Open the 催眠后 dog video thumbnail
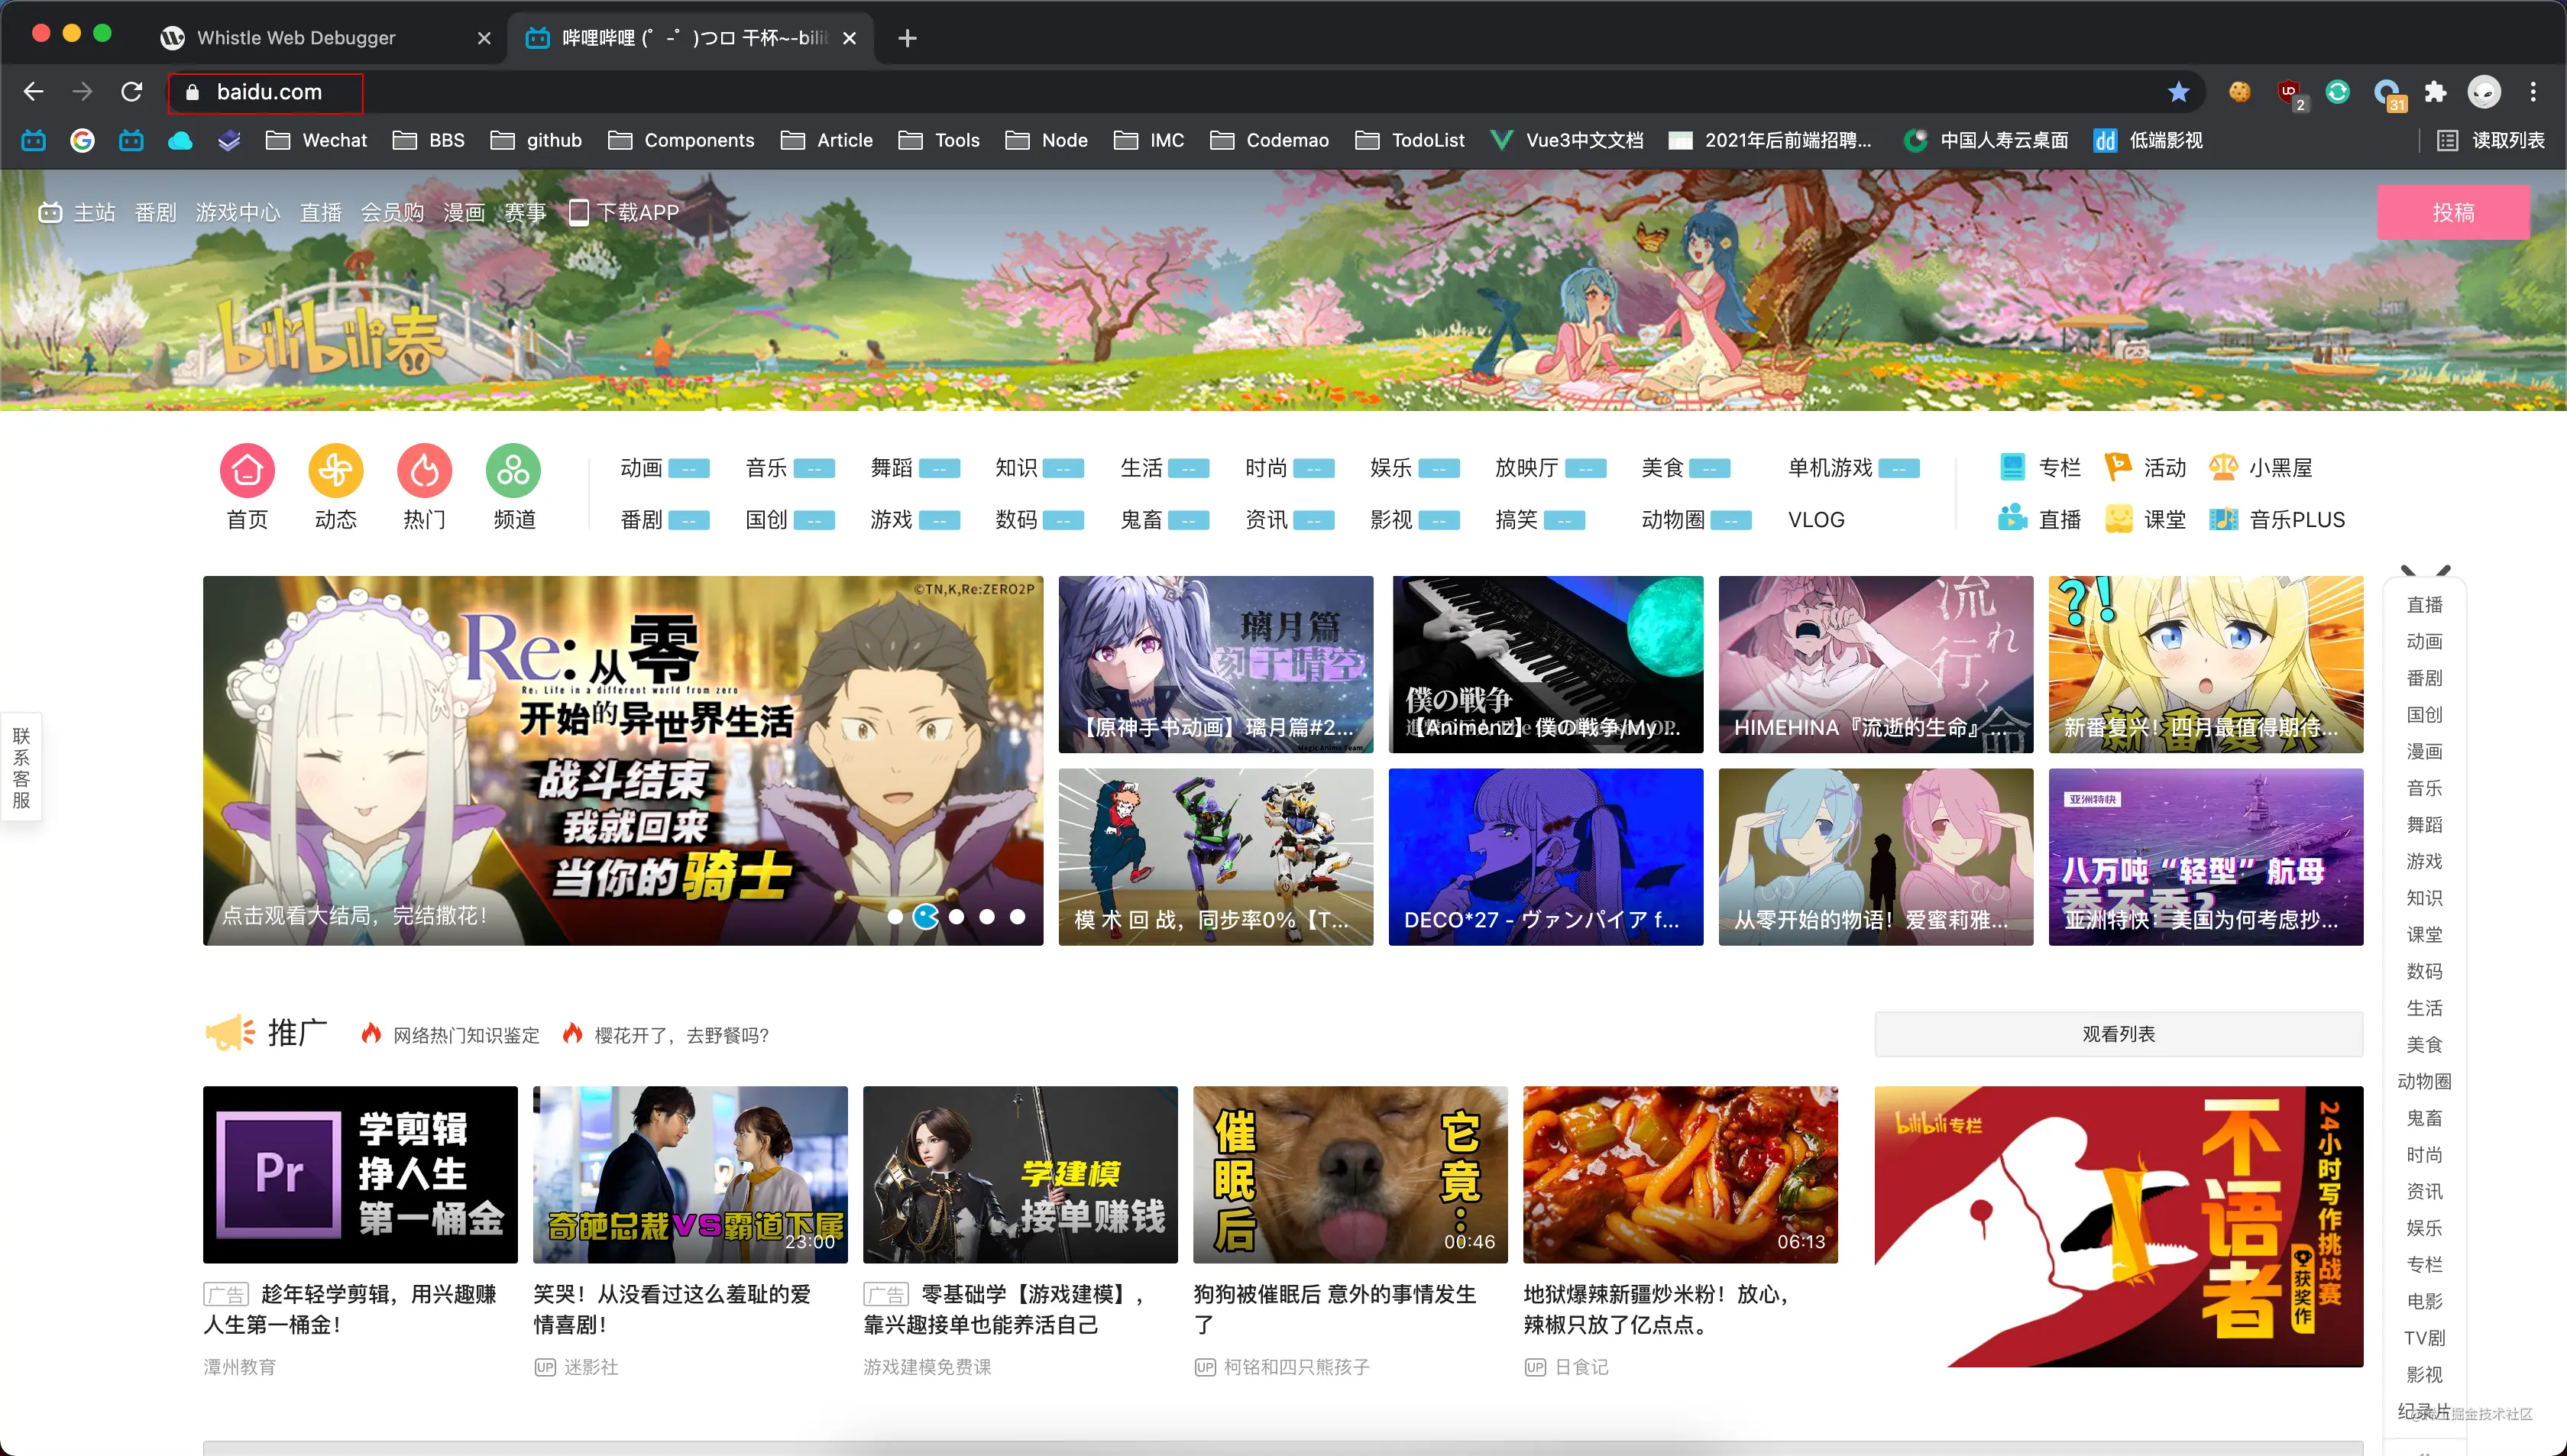 pos(1350,1174)
